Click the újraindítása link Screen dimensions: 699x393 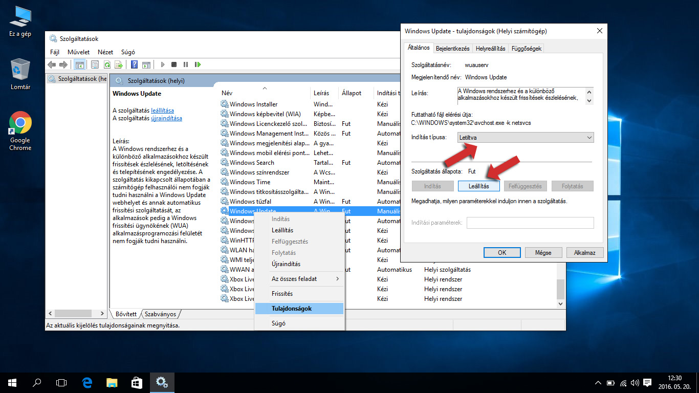tap(166, 118)
